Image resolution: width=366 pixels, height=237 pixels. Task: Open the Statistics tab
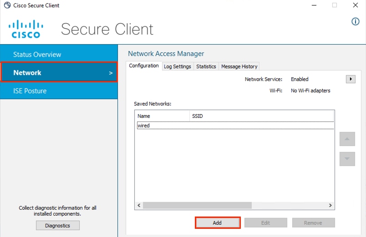pyautogui.click(x=206, y=66)
